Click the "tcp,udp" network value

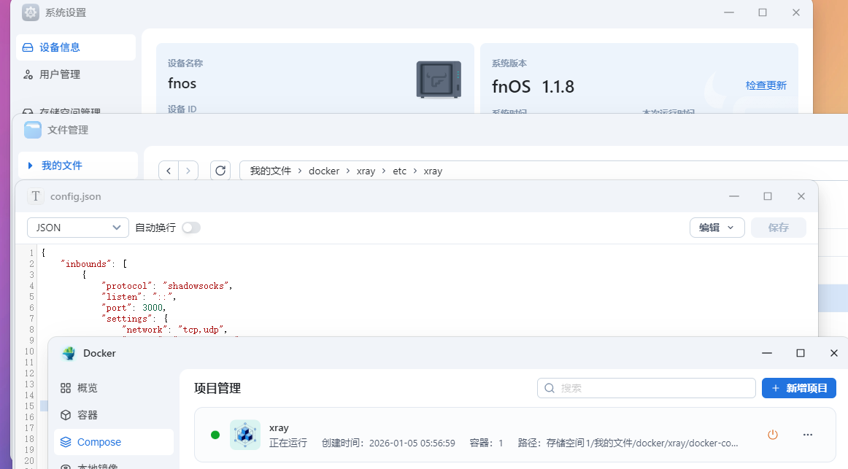201,330
